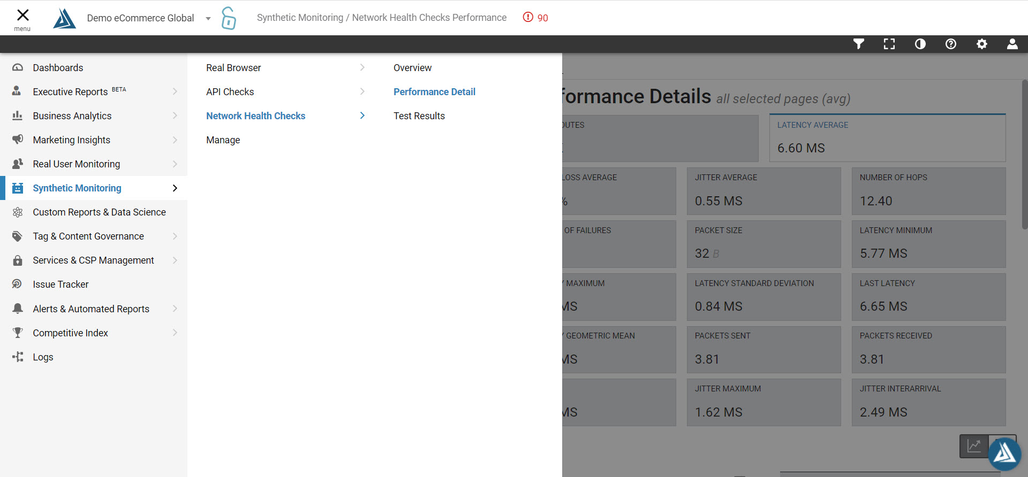Click the line chart view button
The image size is (1028, 477).
974,446
